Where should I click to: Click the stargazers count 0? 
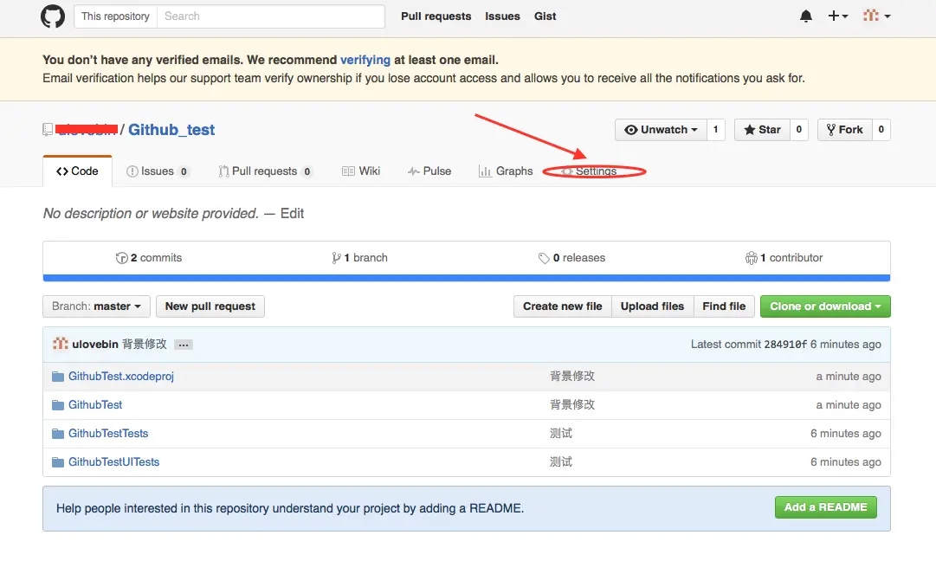798,130
